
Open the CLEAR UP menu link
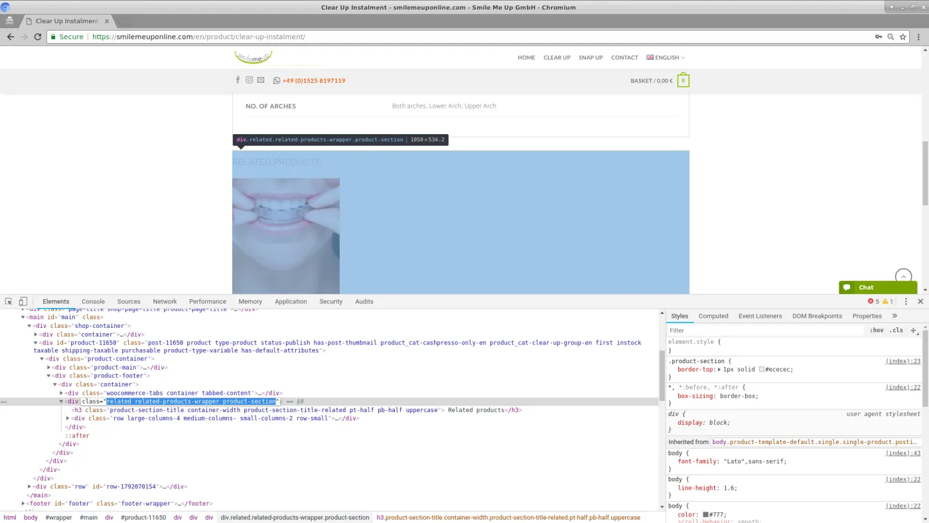point(557,58)
